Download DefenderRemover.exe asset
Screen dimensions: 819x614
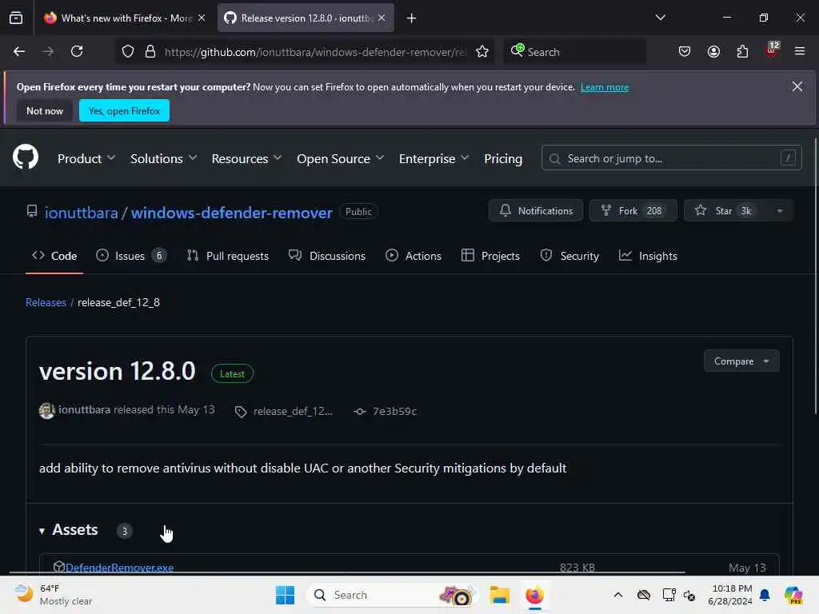120,568
